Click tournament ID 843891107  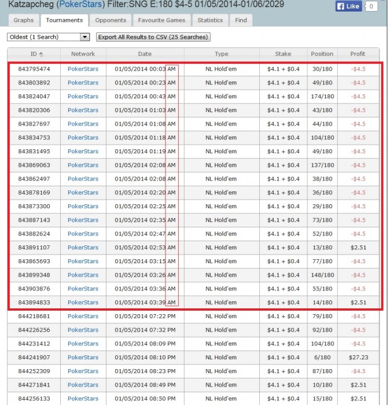pyautogui.click(x=34, y=248)
